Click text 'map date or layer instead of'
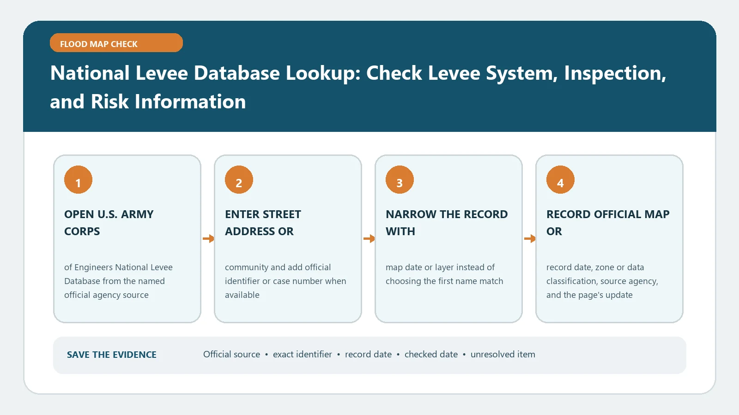The image size is (739, 415). click(440, 267)
